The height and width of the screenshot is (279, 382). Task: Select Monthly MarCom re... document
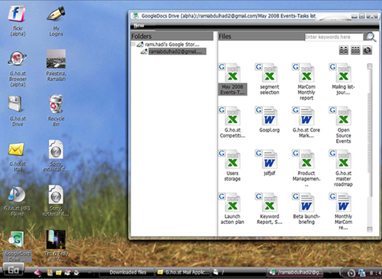pyautogui.click(x=343, y=212)
